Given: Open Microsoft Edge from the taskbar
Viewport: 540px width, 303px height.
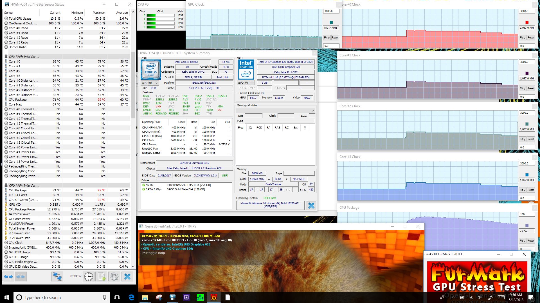Looking at the screenshot, I should [131, 297].
